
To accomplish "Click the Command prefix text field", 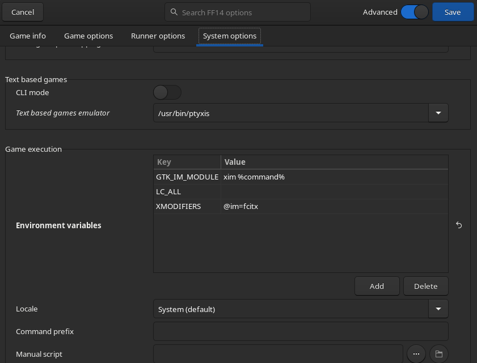I will tap(301, 331).
